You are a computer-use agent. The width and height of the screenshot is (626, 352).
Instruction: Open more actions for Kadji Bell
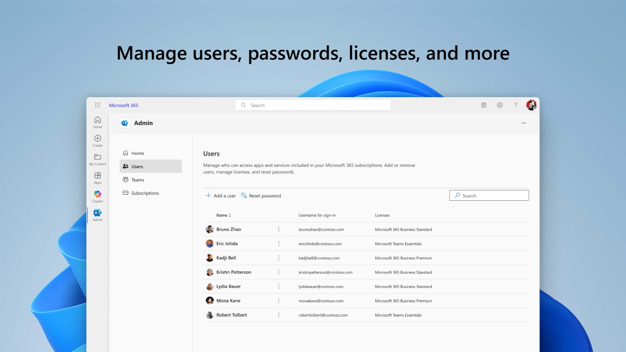tap(279, 258)
